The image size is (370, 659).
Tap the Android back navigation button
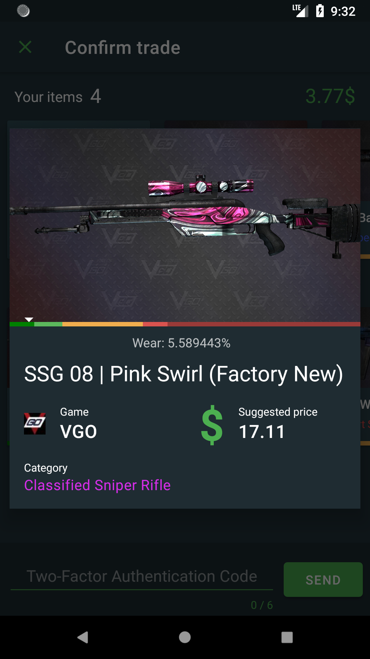click(x=83, y=637)
